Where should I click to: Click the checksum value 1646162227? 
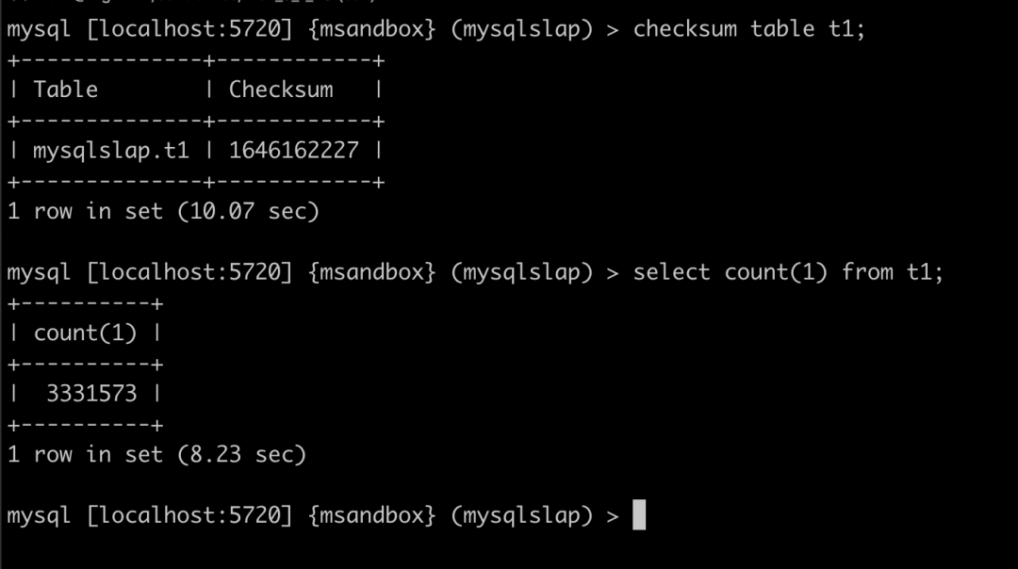pyautogui.click(x=293, y=151)
